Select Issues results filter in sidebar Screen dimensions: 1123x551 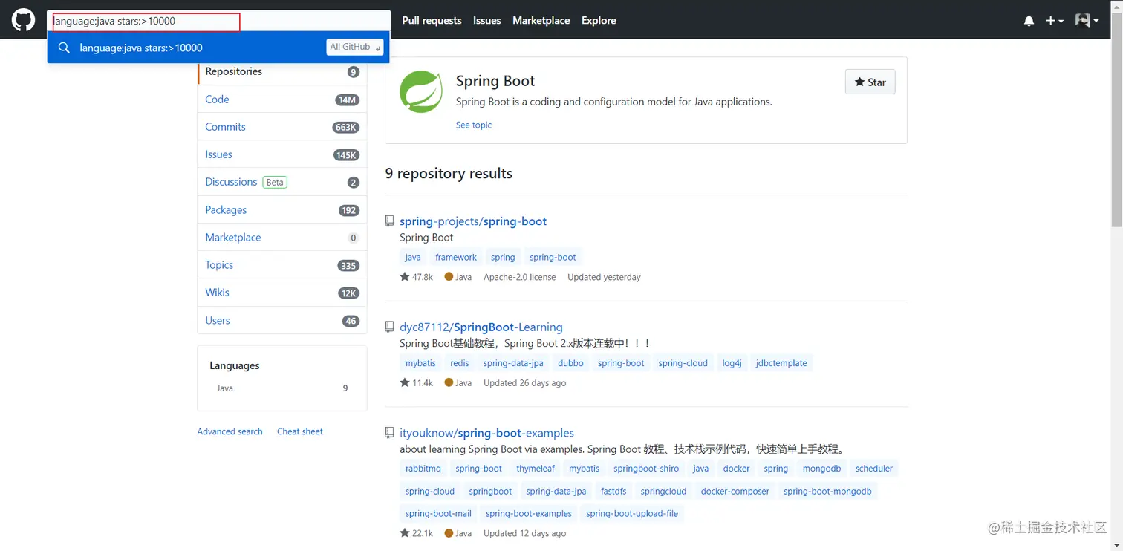coord(282,154)
